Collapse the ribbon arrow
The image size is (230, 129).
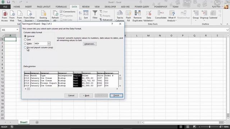coord(227,24)
